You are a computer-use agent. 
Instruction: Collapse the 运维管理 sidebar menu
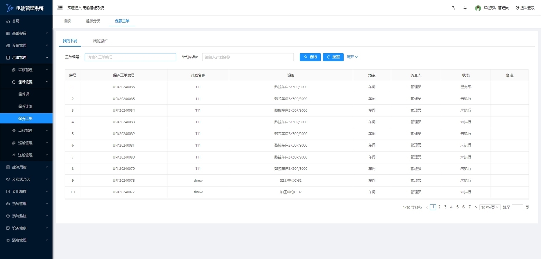[26, 57]
